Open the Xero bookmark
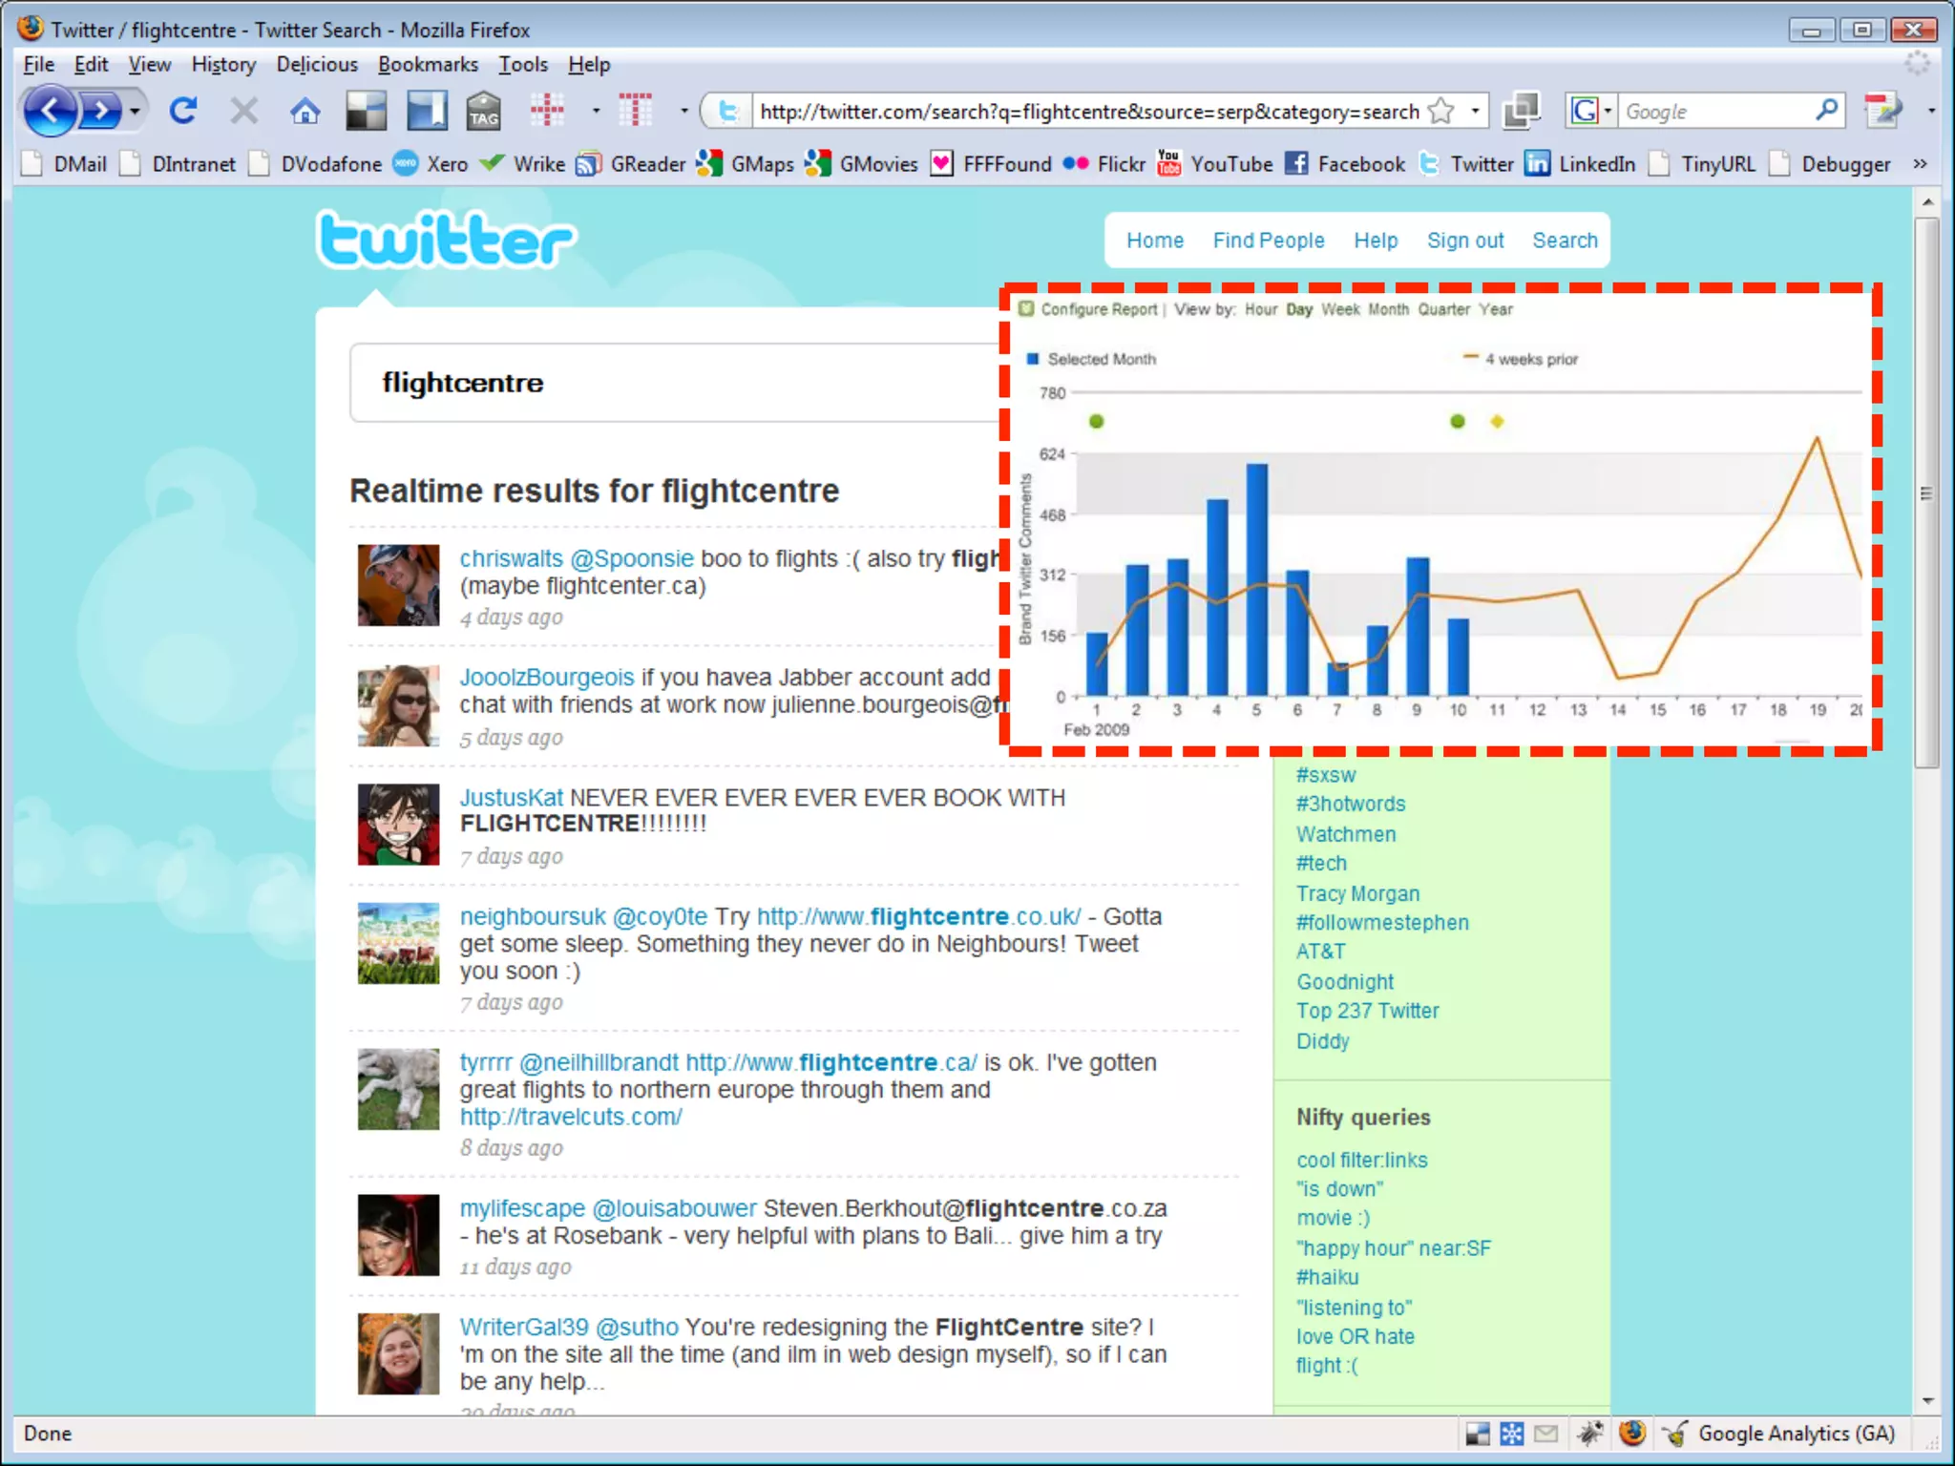The image size is (1955, 1466). point(431,164)
